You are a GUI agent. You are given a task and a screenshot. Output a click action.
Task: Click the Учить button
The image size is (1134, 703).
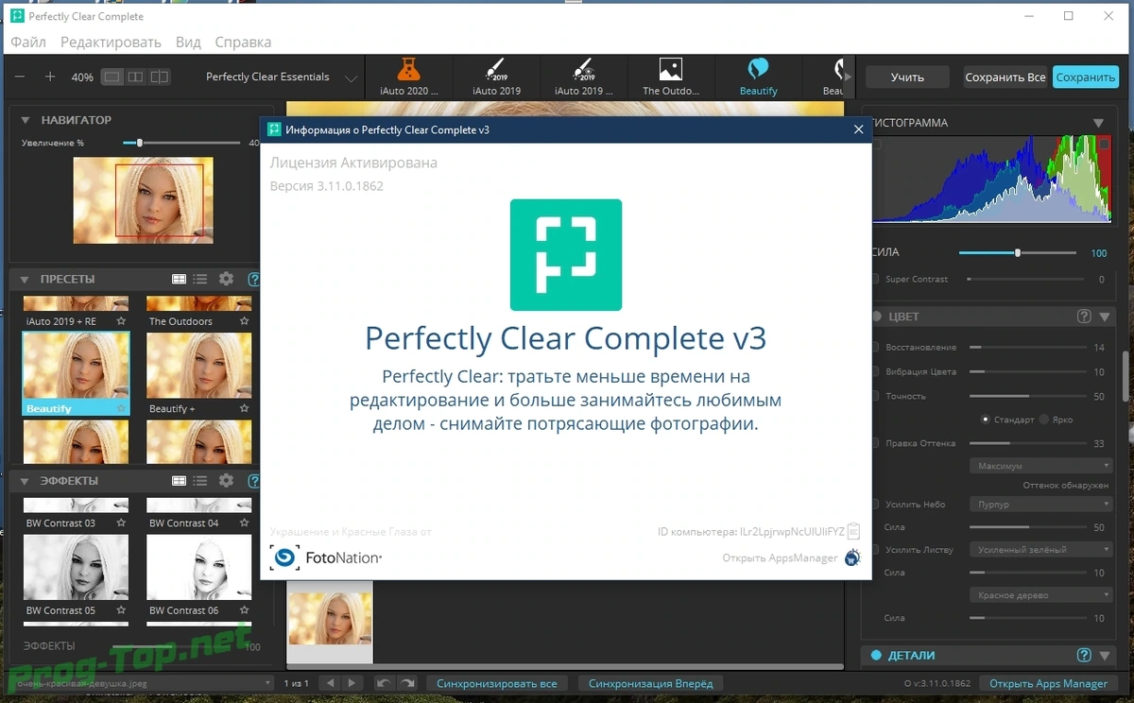coord(907,77)
